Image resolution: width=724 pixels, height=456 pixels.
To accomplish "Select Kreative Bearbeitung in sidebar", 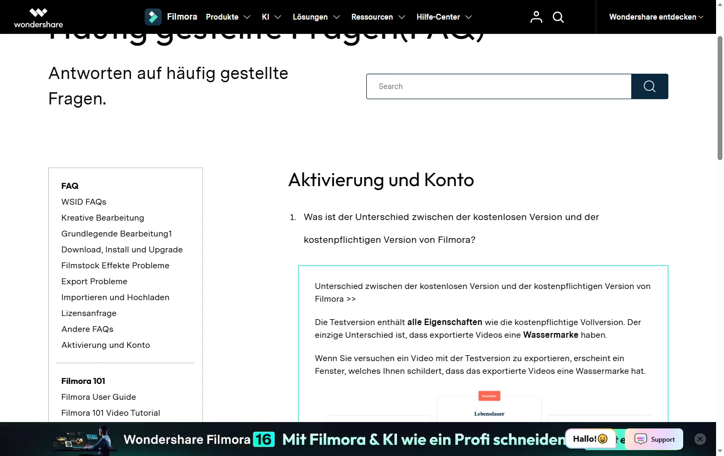I will tap(103, 218).
